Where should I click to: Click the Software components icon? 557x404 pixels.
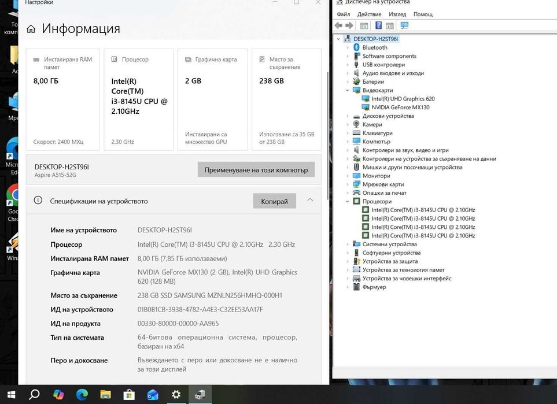(x=357, y=55)
